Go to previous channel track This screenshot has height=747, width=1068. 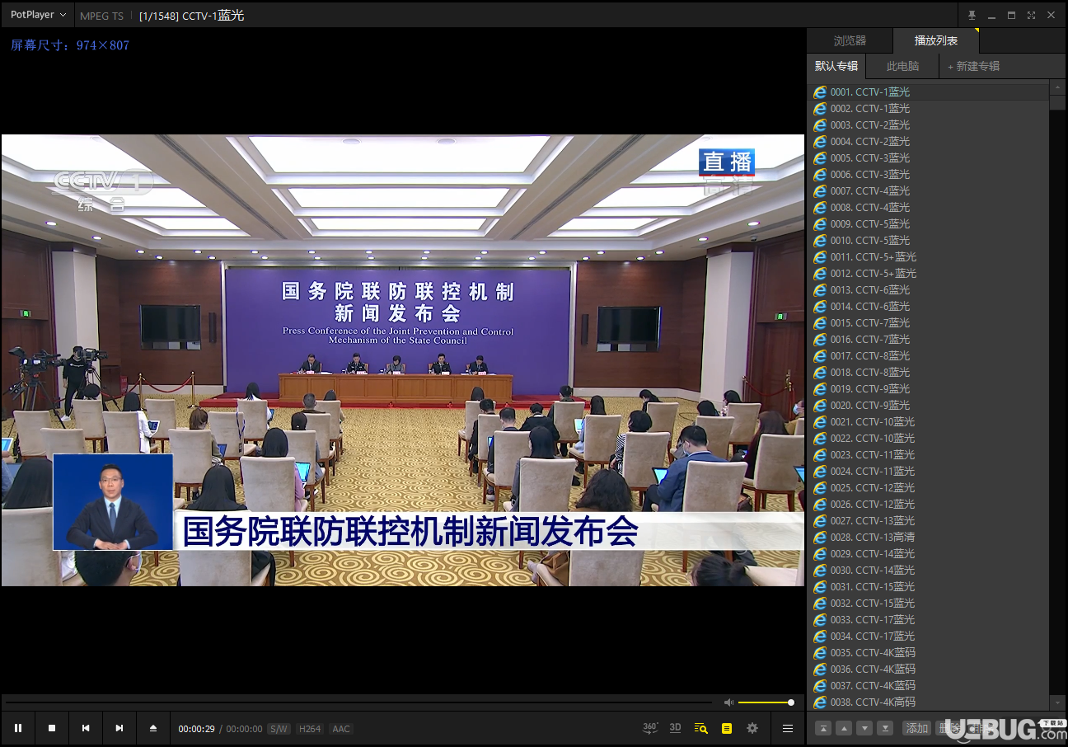click(x=85, y=728)
